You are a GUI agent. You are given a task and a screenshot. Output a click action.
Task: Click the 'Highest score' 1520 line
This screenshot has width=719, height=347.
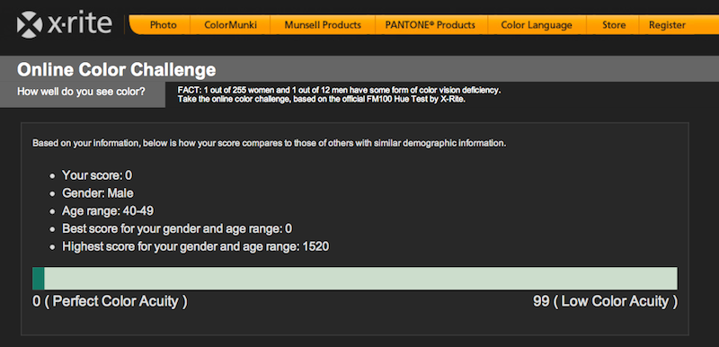coord(195,247)
